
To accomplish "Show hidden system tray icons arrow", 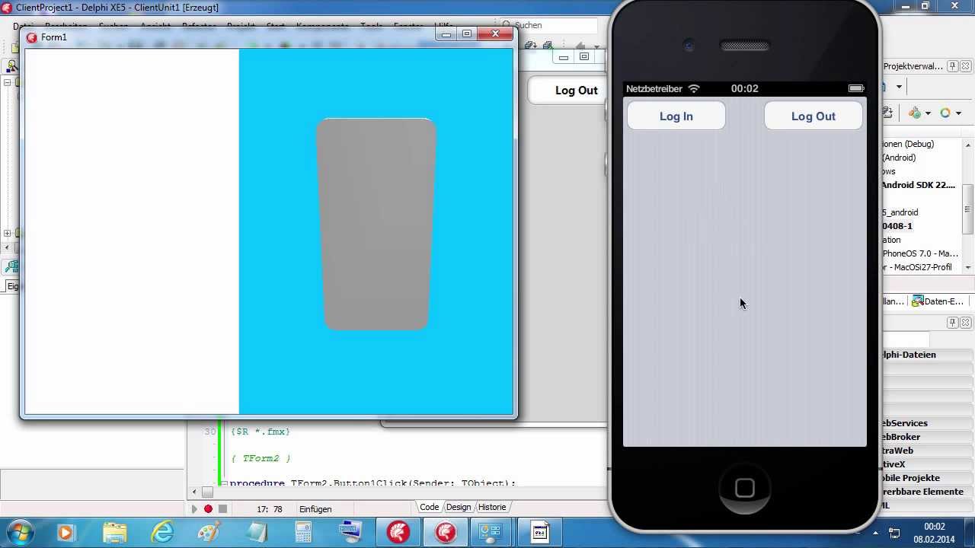I will pos(876,533).
